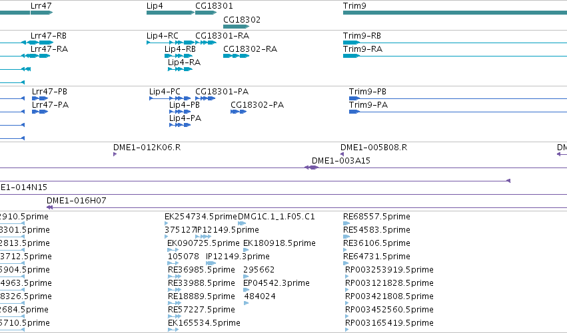Click the RP003253919.5prime EST label
Image resolution: width=567 pixels, height=333 pixels.
pos(390,271)
